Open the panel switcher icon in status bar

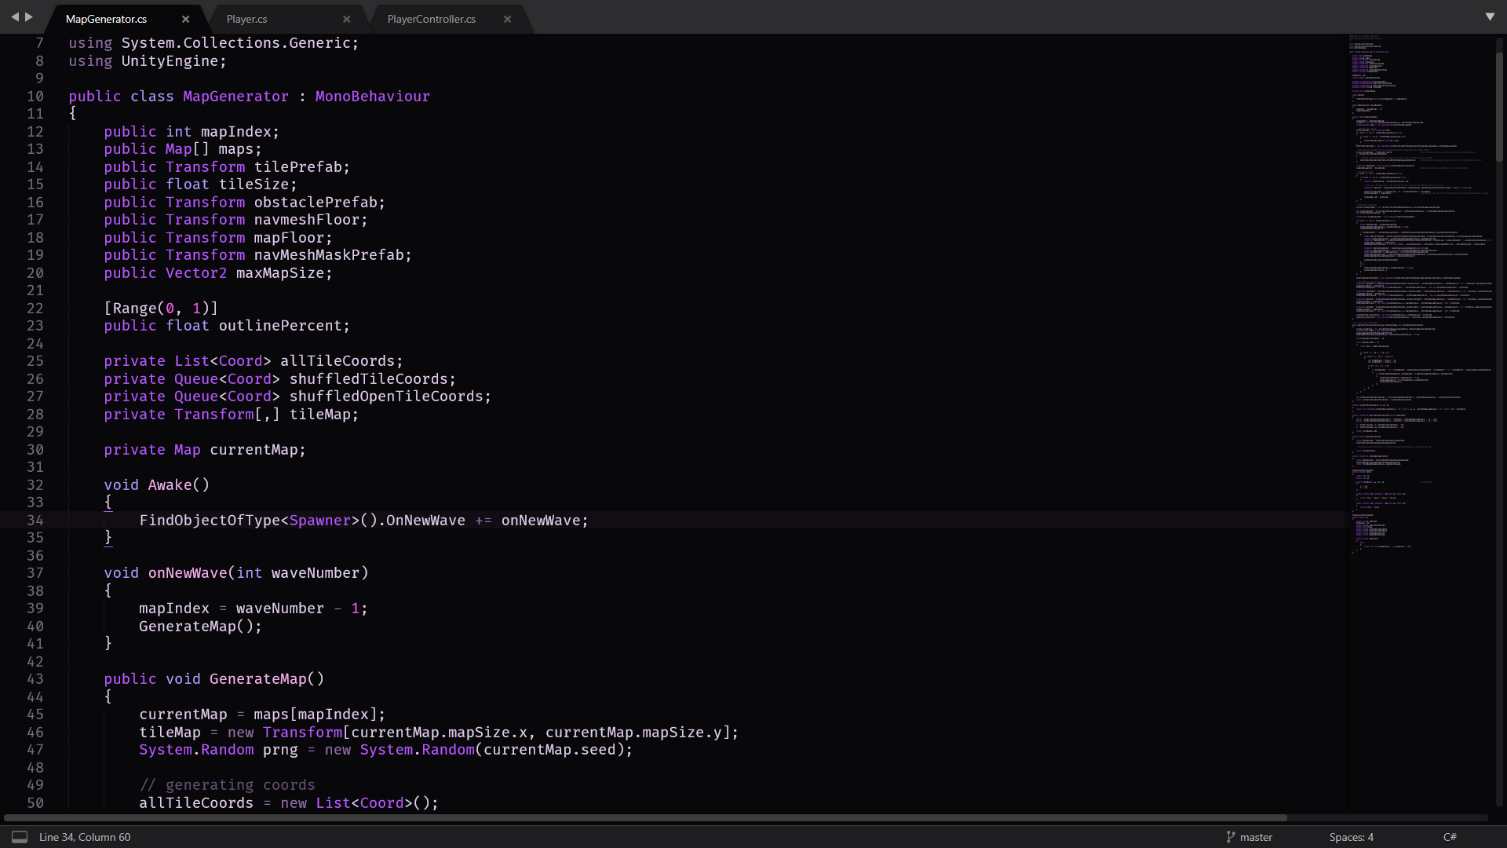20,837
